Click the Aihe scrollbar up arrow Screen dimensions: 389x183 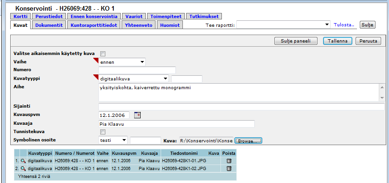coord(382,87)
